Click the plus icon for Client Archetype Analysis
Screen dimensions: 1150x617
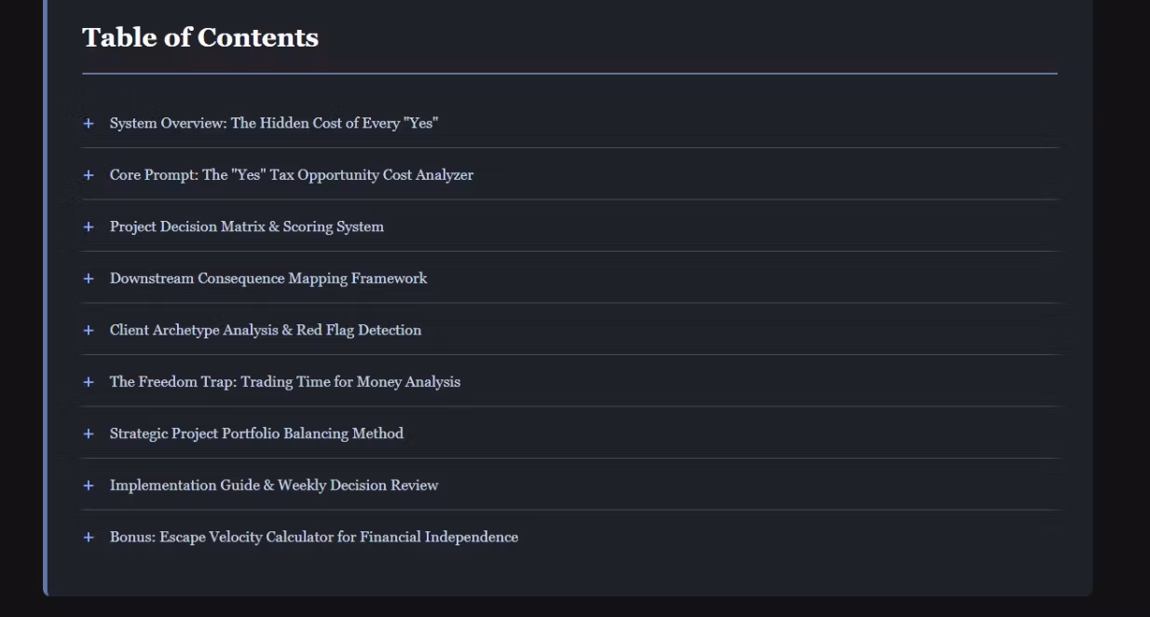click(89, 330)
